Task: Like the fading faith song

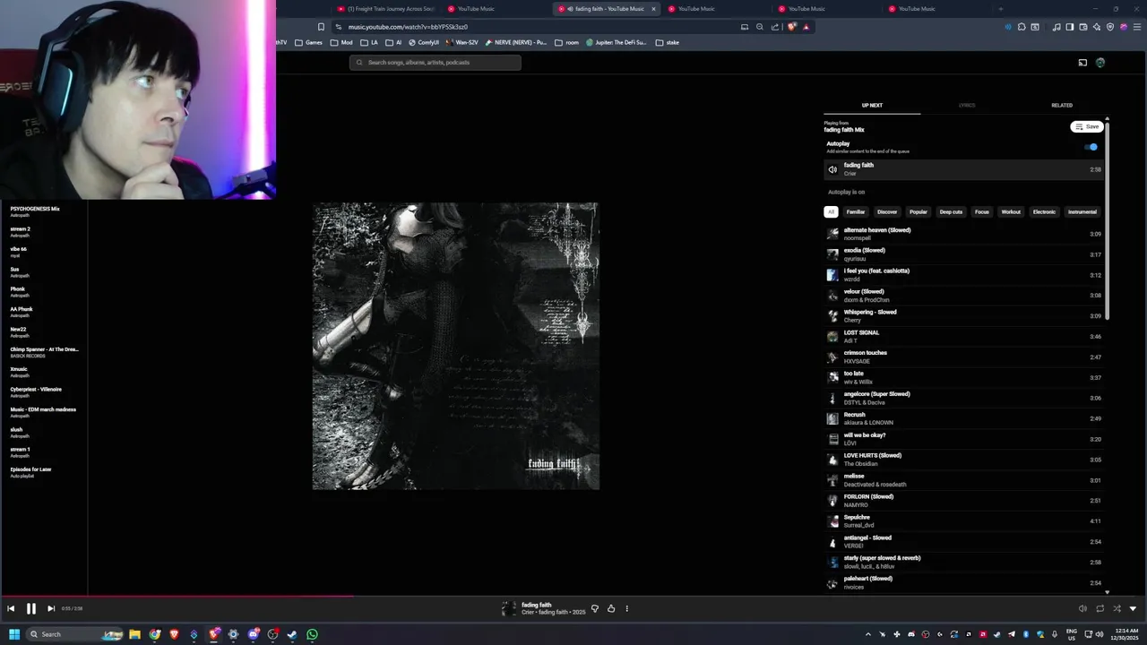Action: point(611,608)
